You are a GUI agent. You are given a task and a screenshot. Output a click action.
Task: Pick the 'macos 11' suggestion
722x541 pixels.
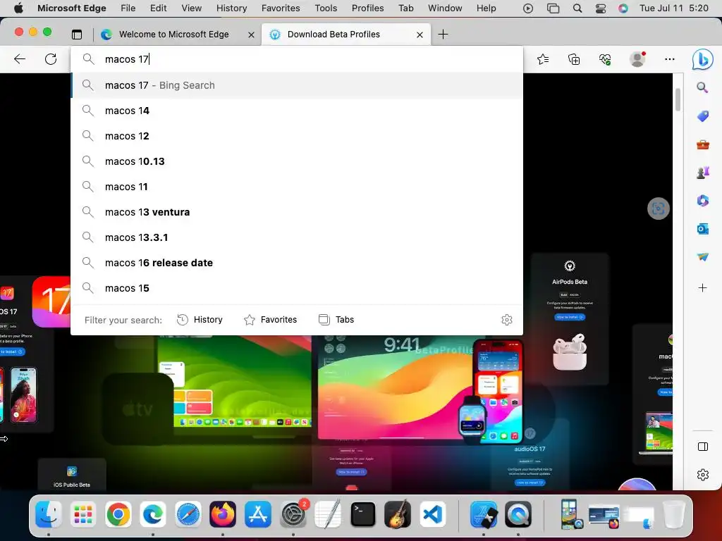click(x=297, y=186)
